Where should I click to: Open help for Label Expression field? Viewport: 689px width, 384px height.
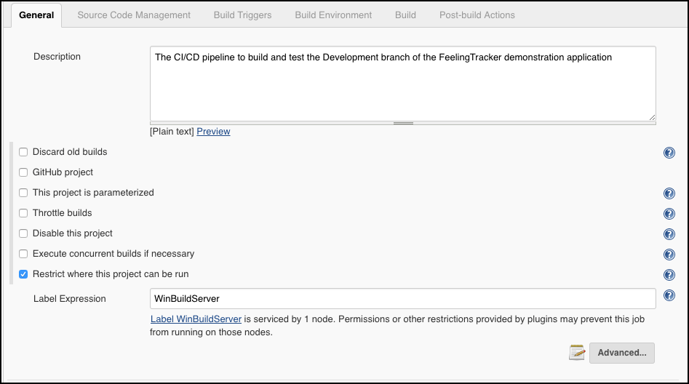tap(669, 295)
